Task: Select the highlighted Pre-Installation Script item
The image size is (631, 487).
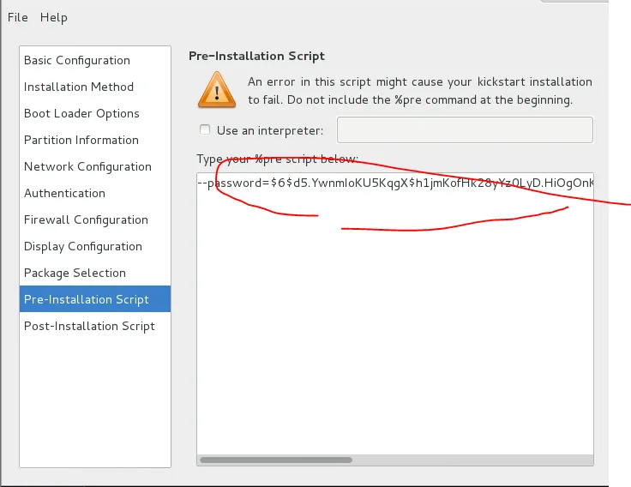Action: coord(87,299)
